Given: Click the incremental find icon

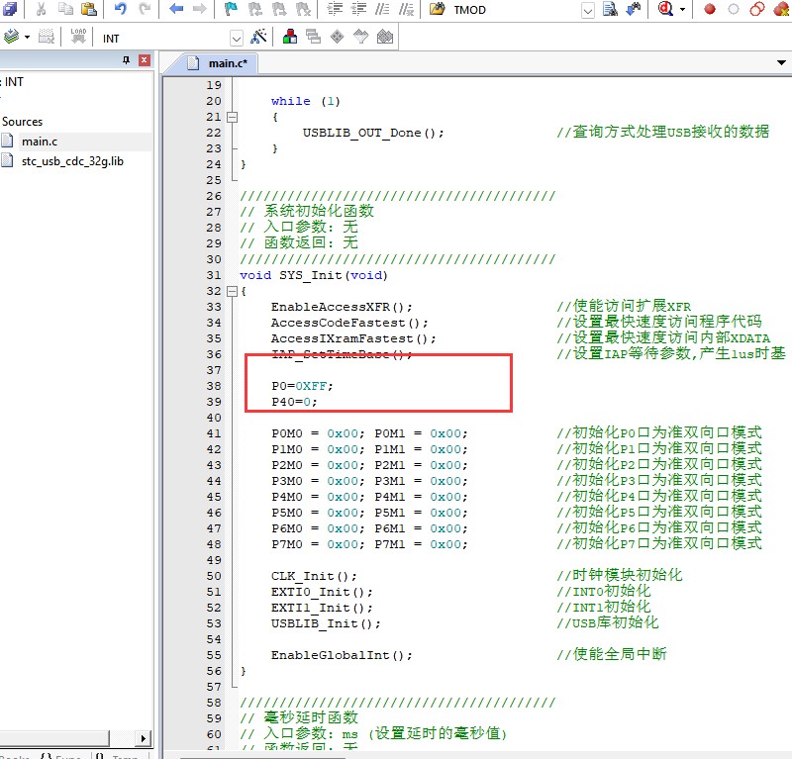Looking at the screenshot, I should pos(634,9).
